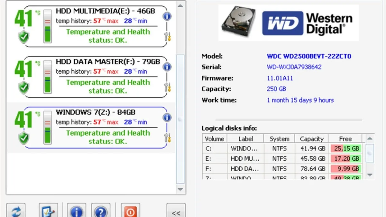This screenshot has width=386, height=217.
Task: Open the settings checklist button
Action: coord(48,211)
